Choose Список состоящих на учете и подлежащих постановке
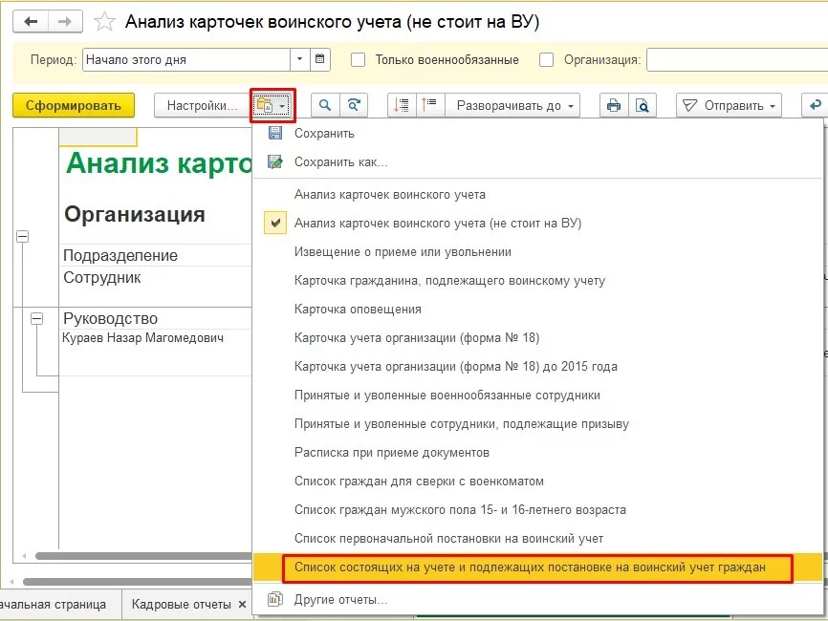The image size is (828, 621). 538,567
